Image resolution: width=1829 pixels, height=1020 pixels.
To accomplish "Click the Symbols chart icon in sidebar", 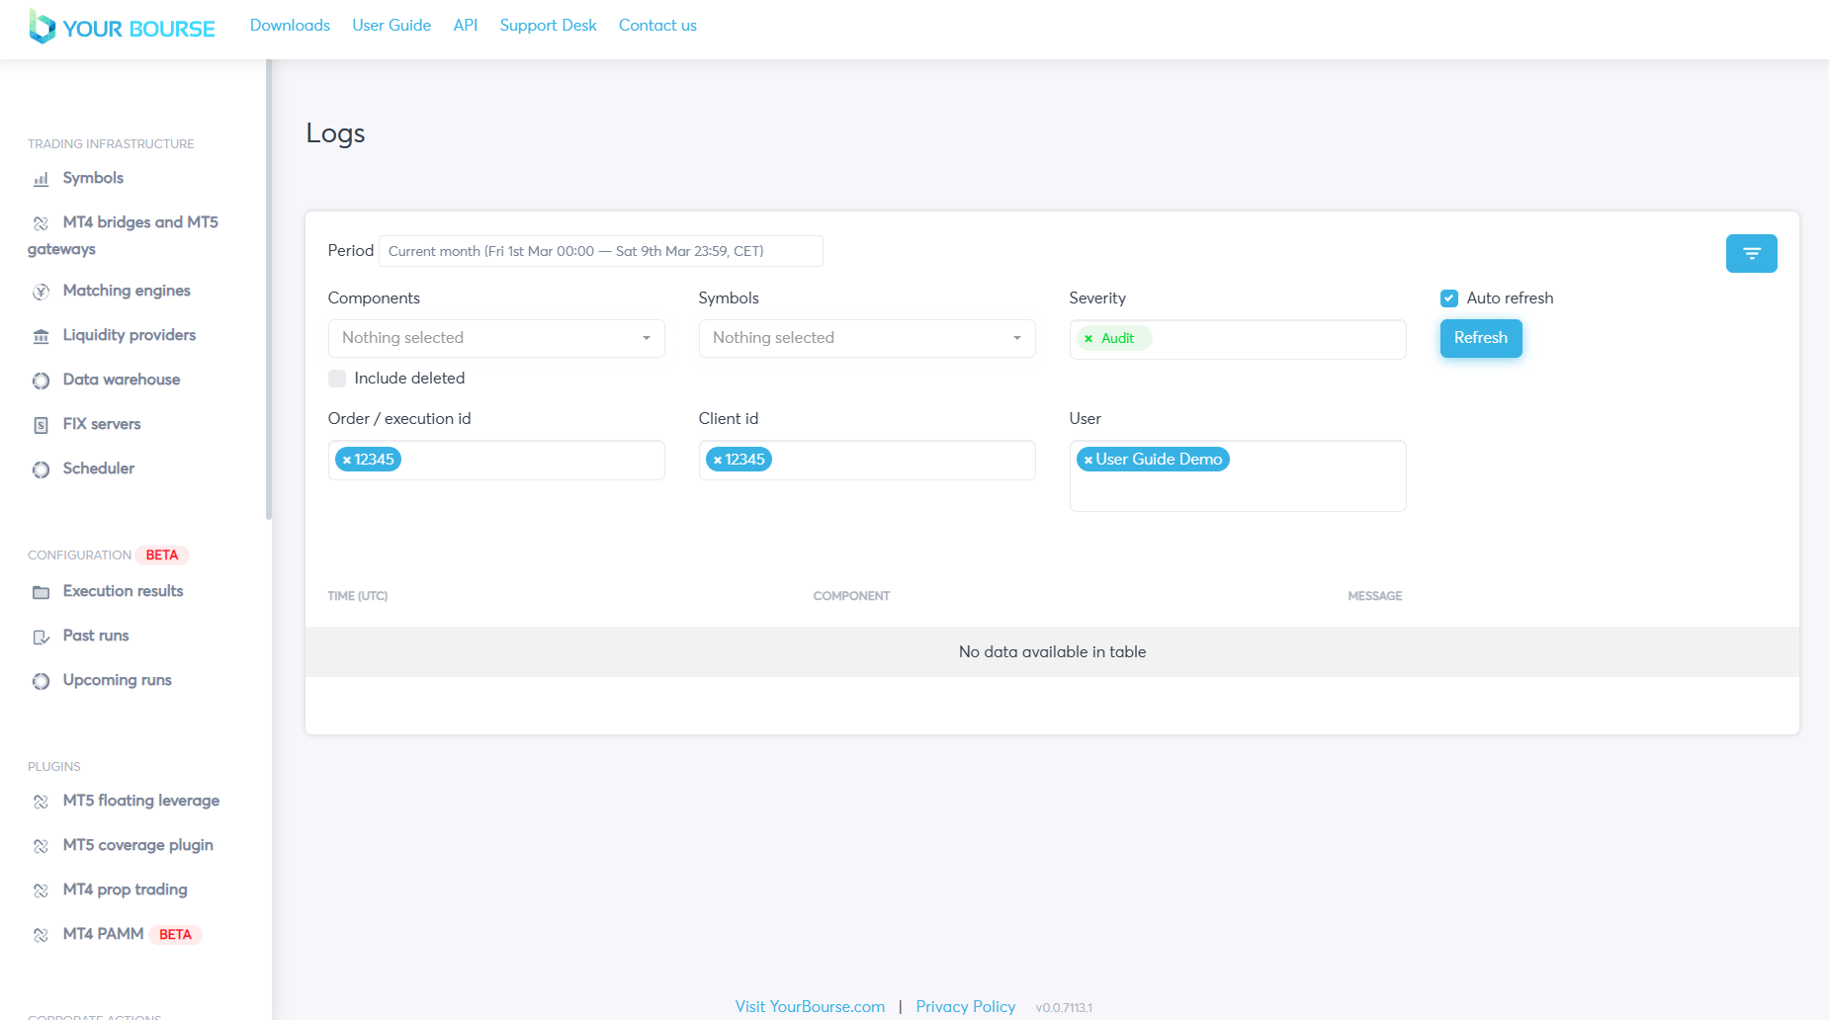I will 41,179.
